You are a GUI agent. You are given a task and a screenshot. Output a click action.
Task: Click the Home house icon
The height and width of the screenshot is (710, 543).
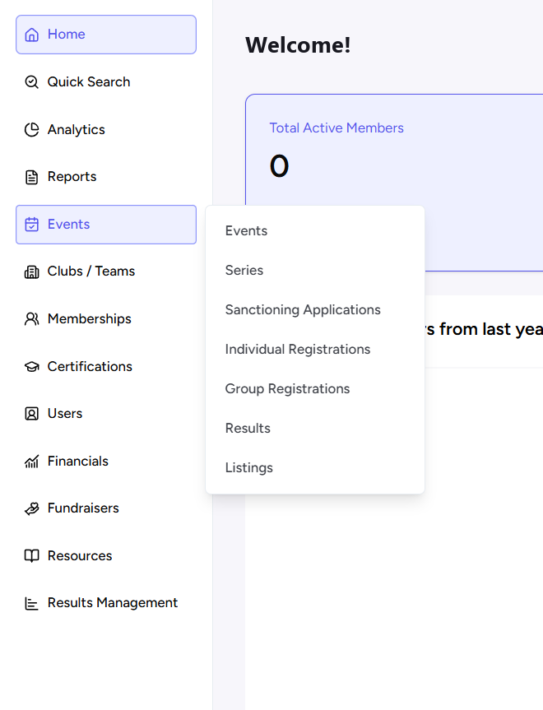tap(32, 35)
